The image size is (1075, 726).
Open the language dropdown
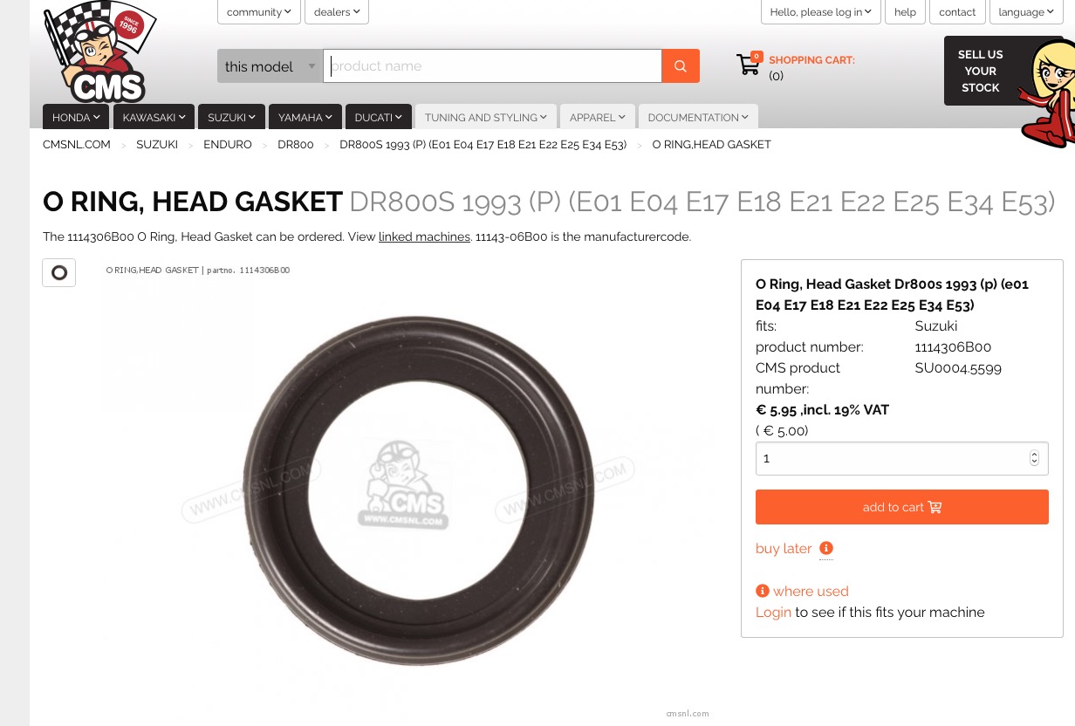pos(1026,12)
